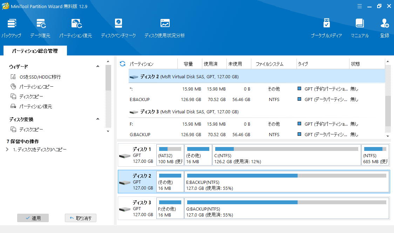Select OSをSSD/HDDに移行 wizard

[36, 77]
